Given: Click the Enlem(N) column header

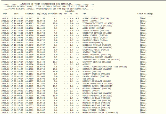Looking at the screenshot, I should click(30, 14).
